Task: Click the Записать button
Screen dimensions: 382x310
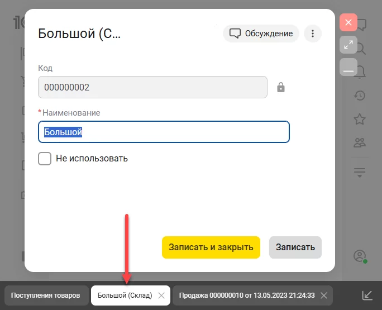Action: (295, 247)
